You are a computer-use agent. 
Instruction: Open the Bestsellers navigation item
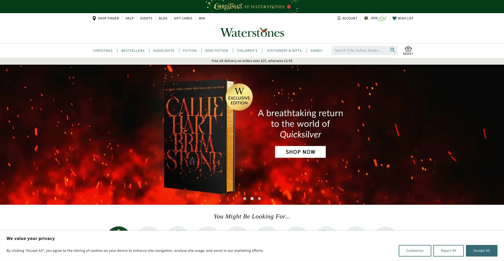click(x=133, y=50)
